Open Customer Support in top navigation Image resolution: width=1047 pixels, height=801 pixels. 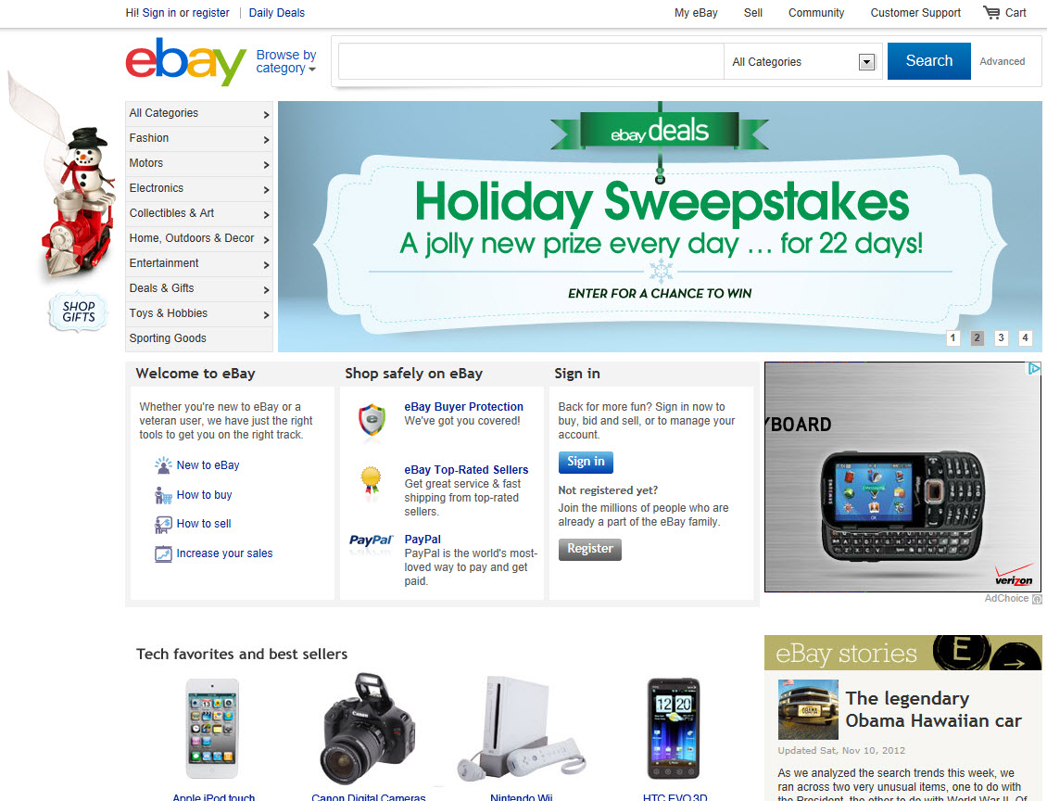[915, 13]
